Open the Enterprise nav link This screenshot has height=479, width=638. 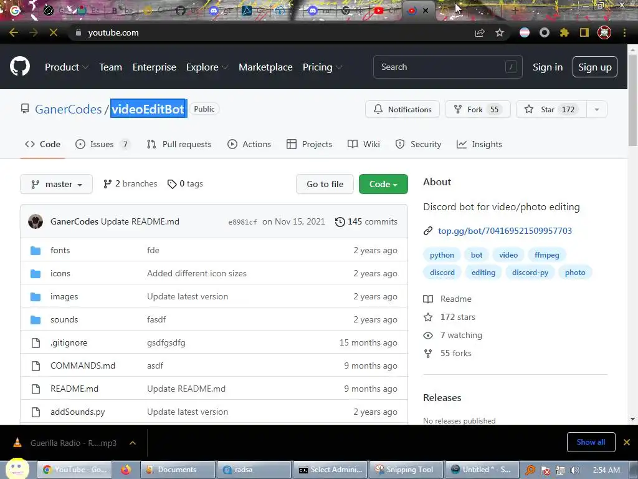point(155,67)
